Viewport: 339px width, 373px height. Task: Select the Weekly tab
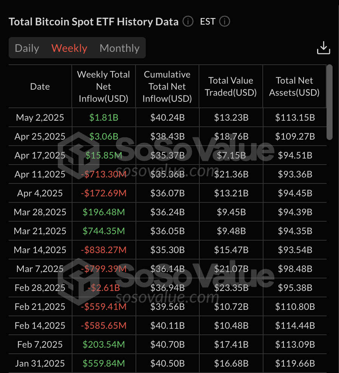[69, 48]
